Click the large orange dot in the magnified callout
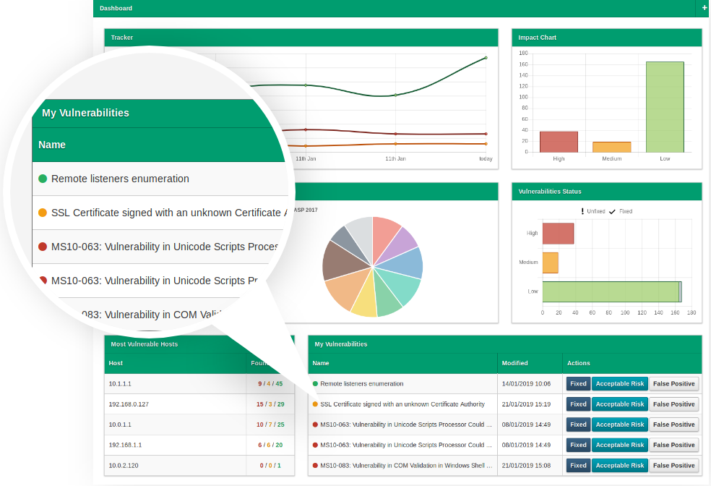The image size is (711, 486). (x=43, y=213)
